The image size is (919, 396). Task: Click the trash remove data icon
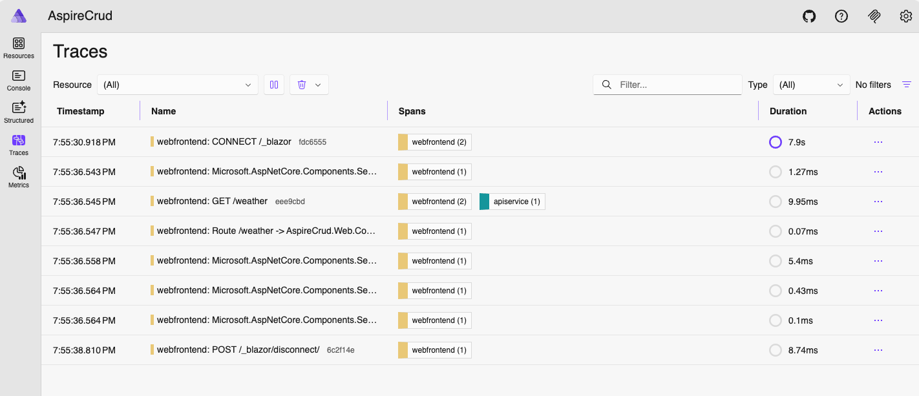click(302, 85)
